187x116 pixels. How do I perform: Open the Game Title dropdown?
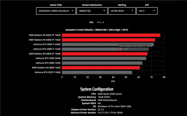tap(56, 11)
